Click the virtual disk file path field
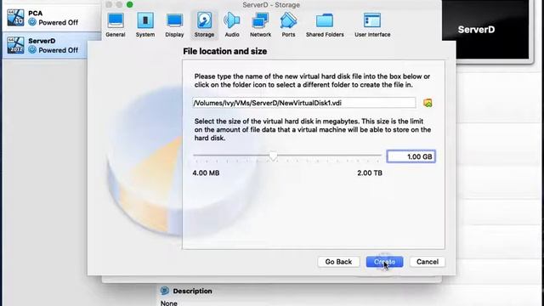Screen dimensions: 544x306 click(x=304, y=103)
